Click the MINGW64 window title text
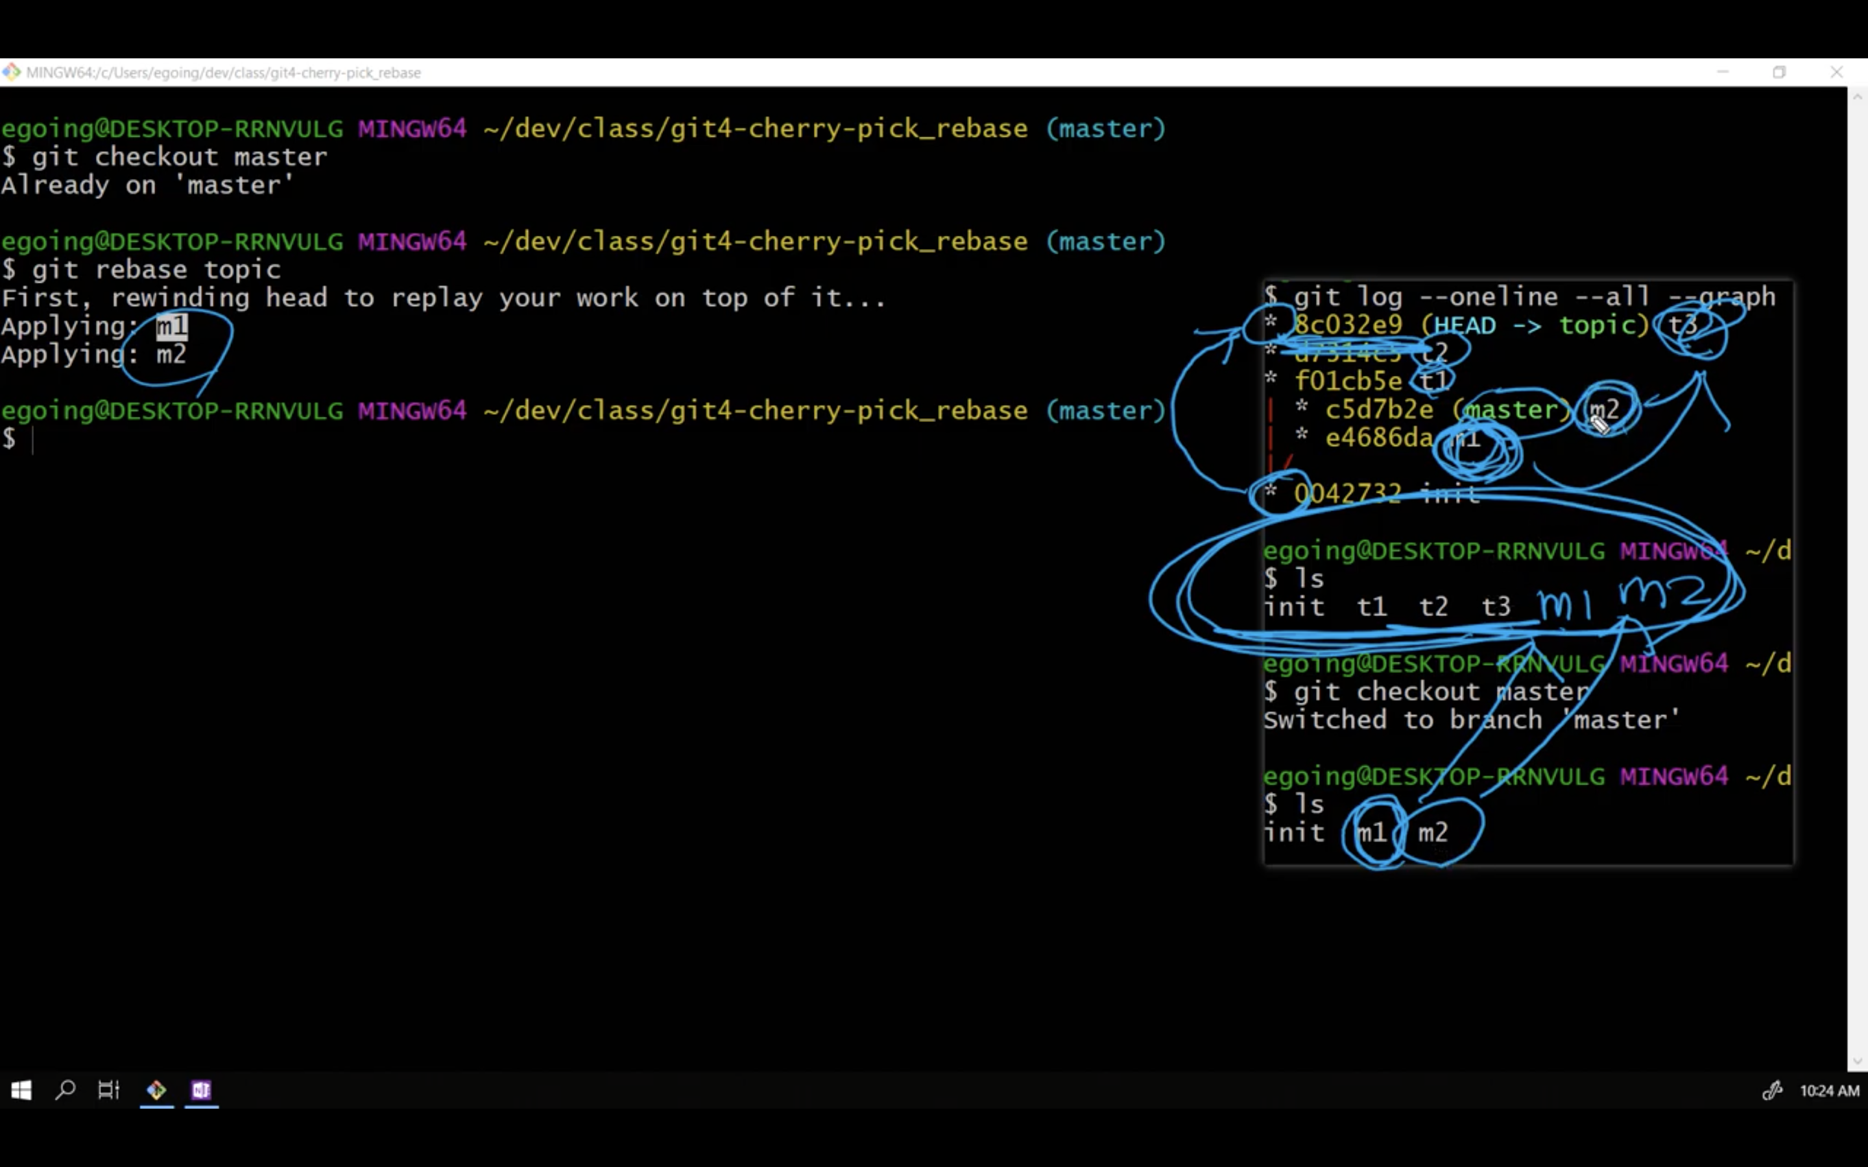Image resolution: width=1868 pixels, height=1167 pixels. 224,73
